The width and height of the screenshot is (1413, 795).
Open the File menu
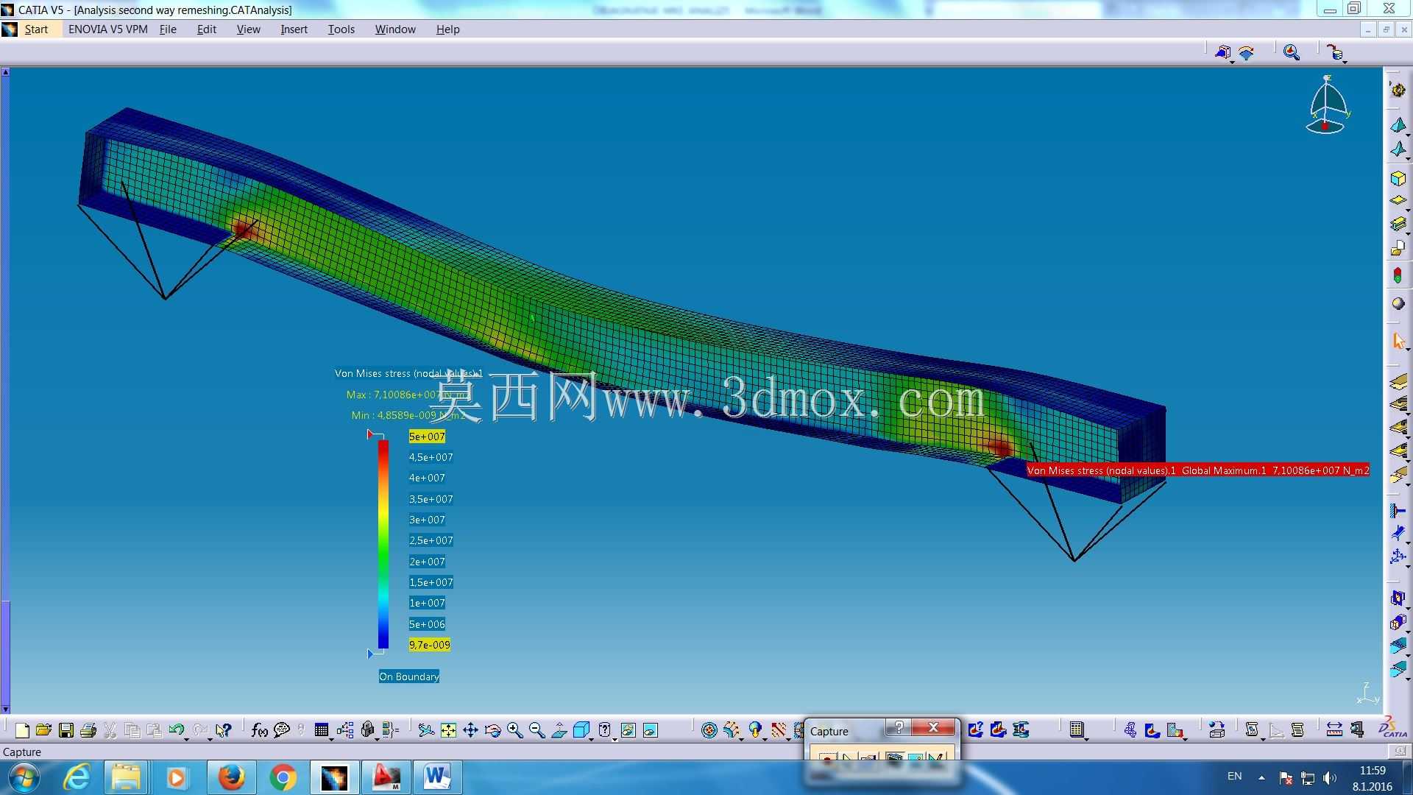point(168,29)
